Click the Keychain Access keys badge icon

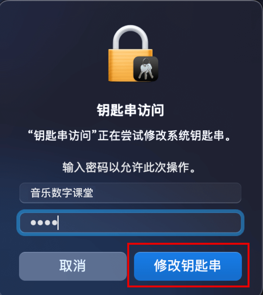point(146,69)
